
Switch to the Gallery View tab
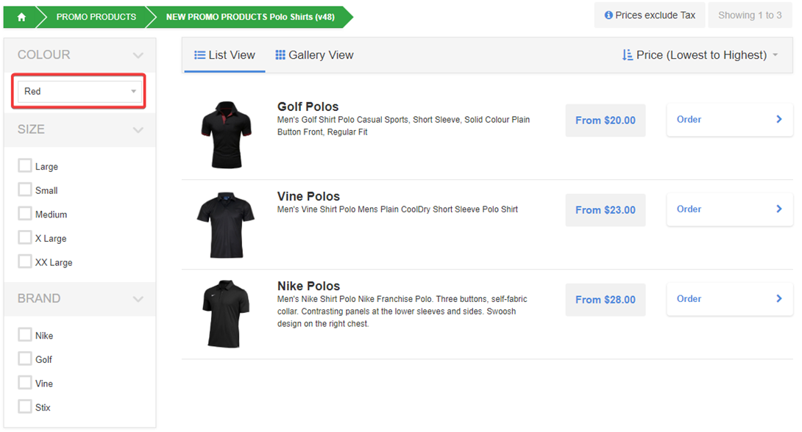[x=314, y=55]
